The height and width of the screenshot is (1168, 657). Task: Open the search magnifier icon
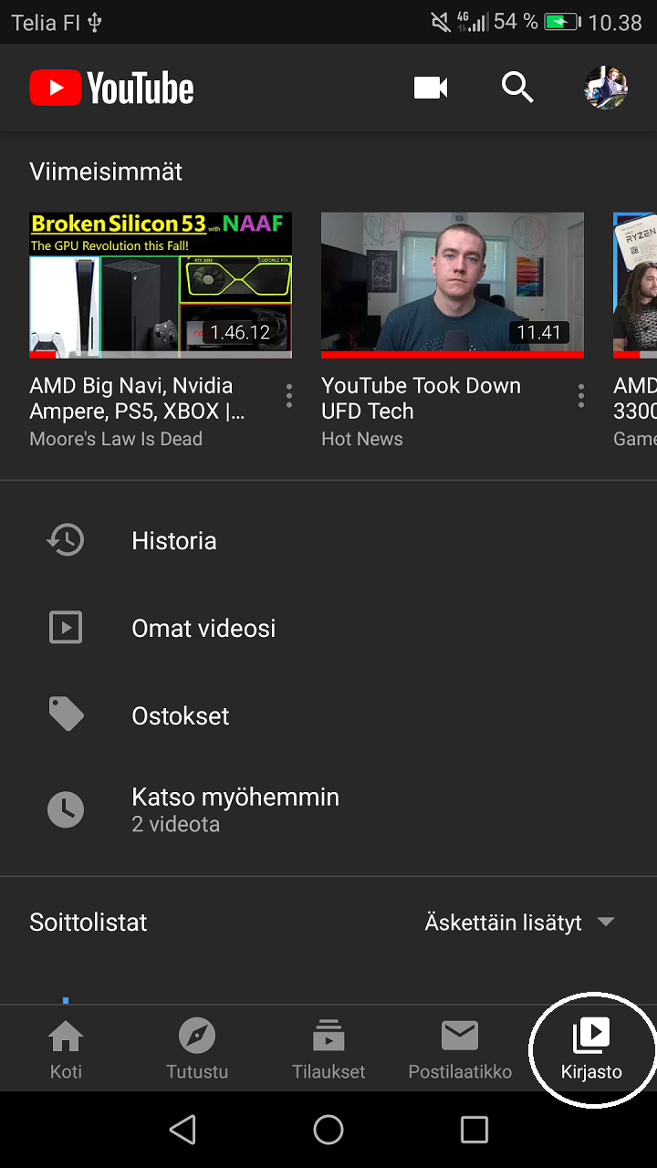(517, 88)
